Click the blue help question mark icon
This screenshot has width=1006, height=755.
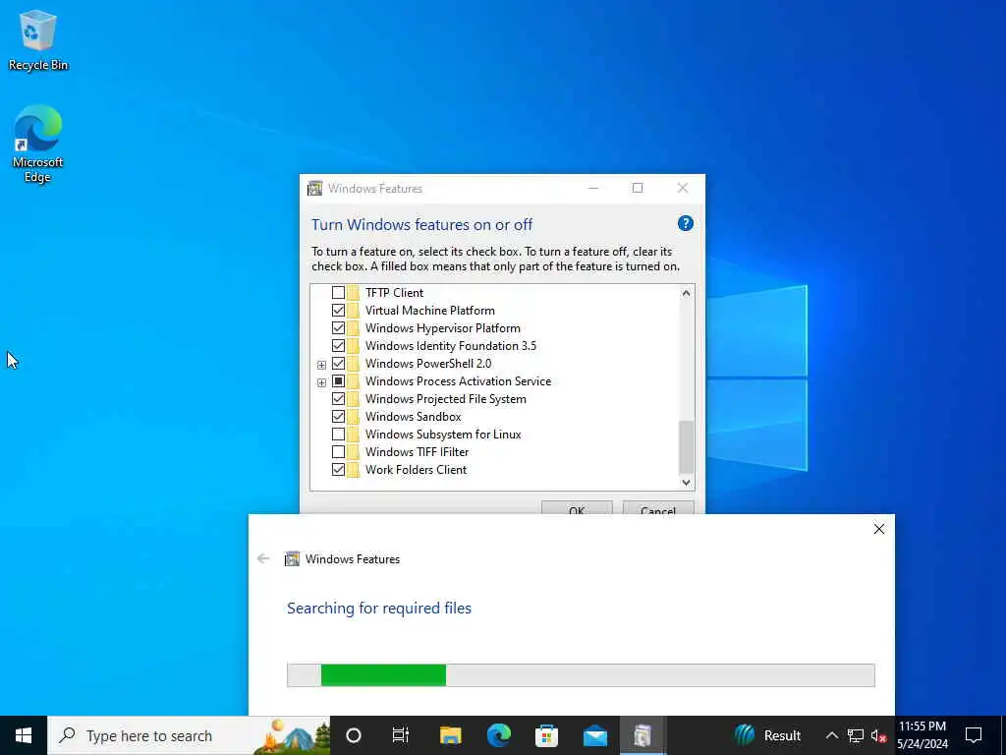(685, 223)
